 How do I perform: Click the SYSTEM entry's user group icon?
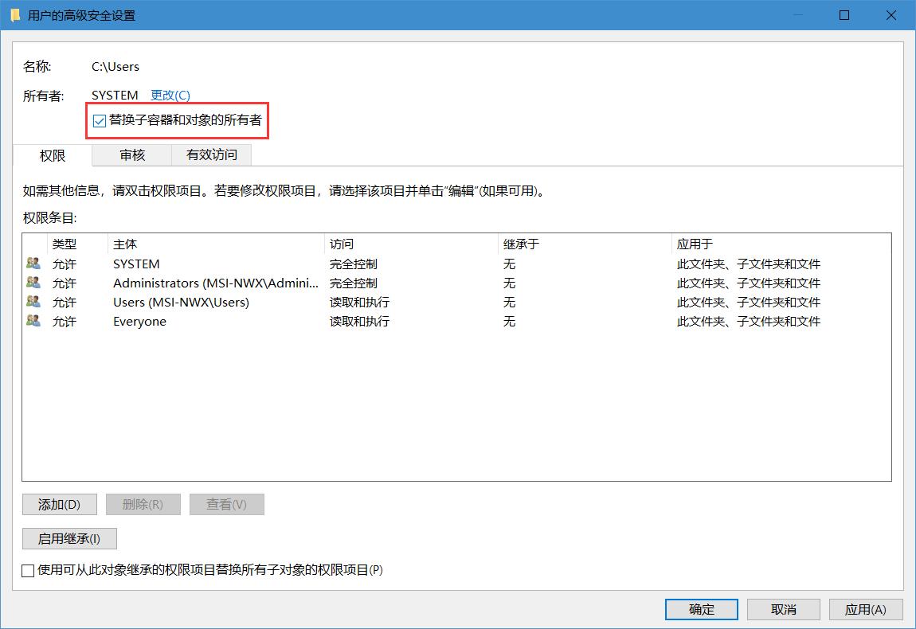pos(33,264)
